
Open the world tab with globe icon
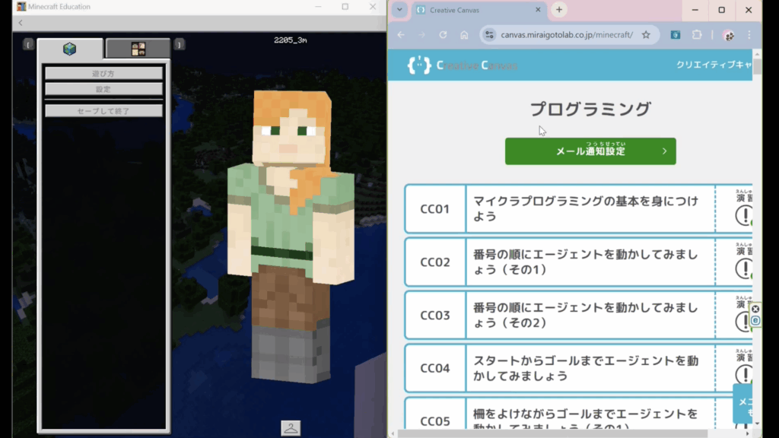click(x=69, y=49)
